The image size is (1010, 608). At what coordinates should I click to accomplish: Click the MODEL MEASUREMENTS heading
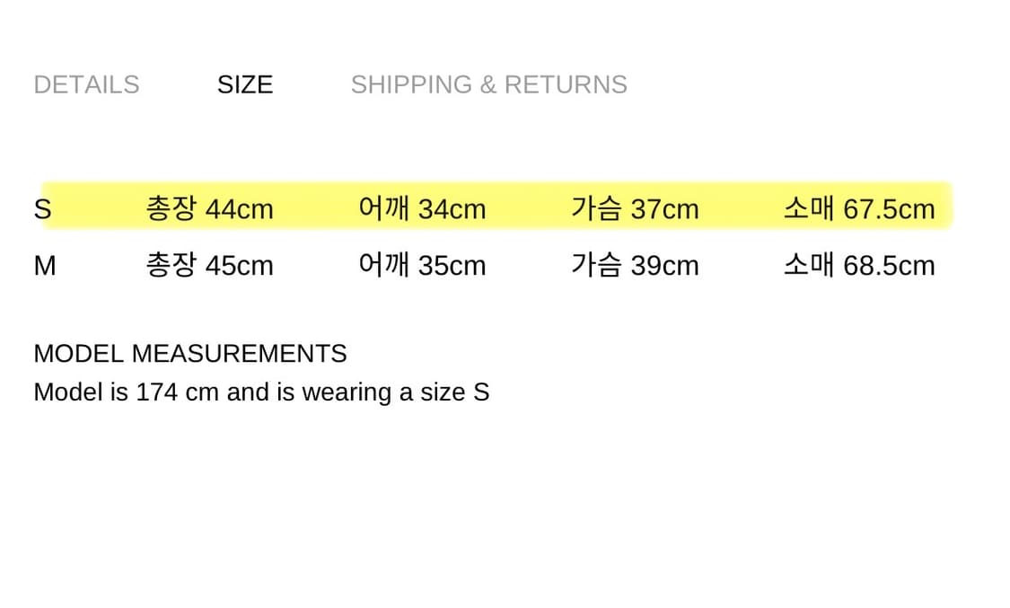click(x=190, y=353)
